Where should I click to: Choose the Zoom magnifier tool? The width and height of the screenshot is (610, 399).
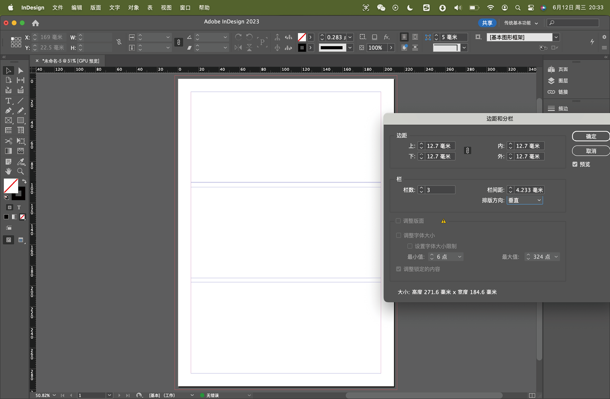coord(21,171)
